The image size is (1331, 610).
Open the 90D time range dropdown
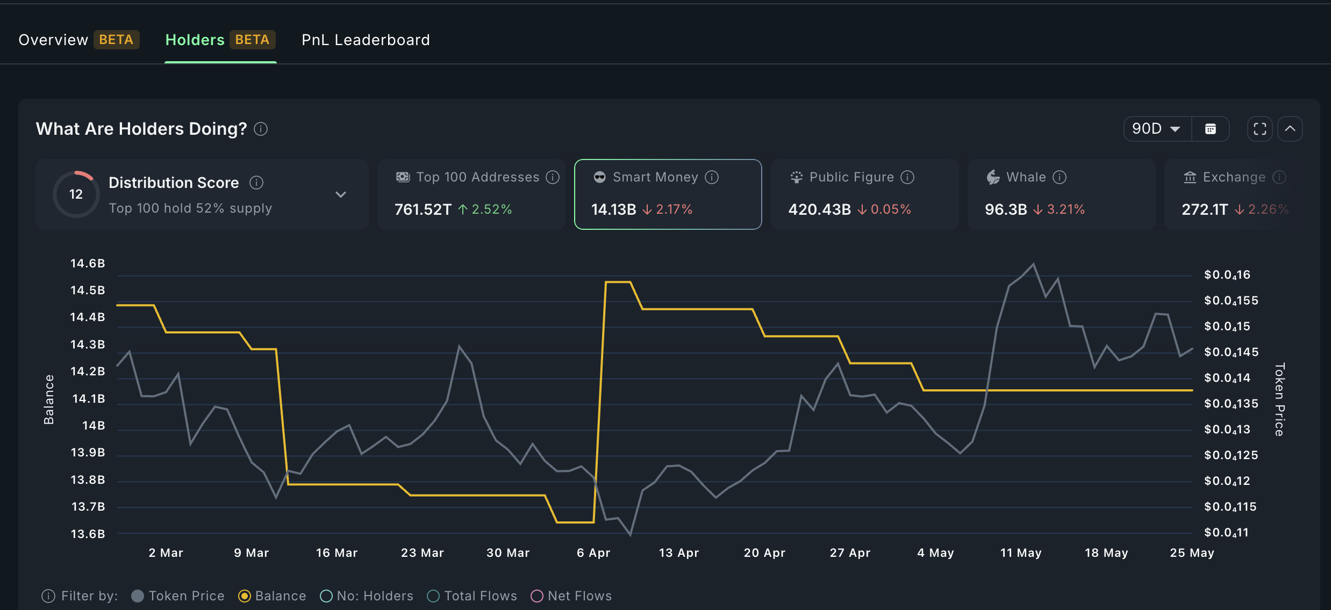tap(1157, 129)
